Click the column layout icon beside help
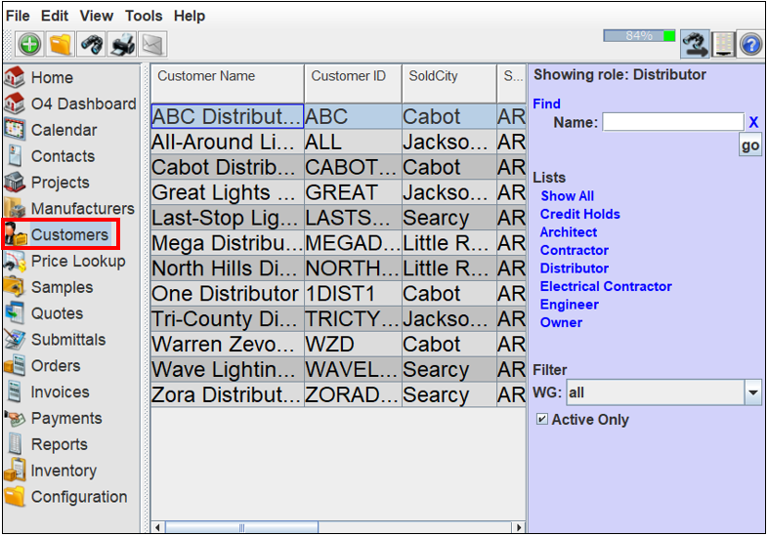Viewport: 768px width, 536px height. [723, 45]
